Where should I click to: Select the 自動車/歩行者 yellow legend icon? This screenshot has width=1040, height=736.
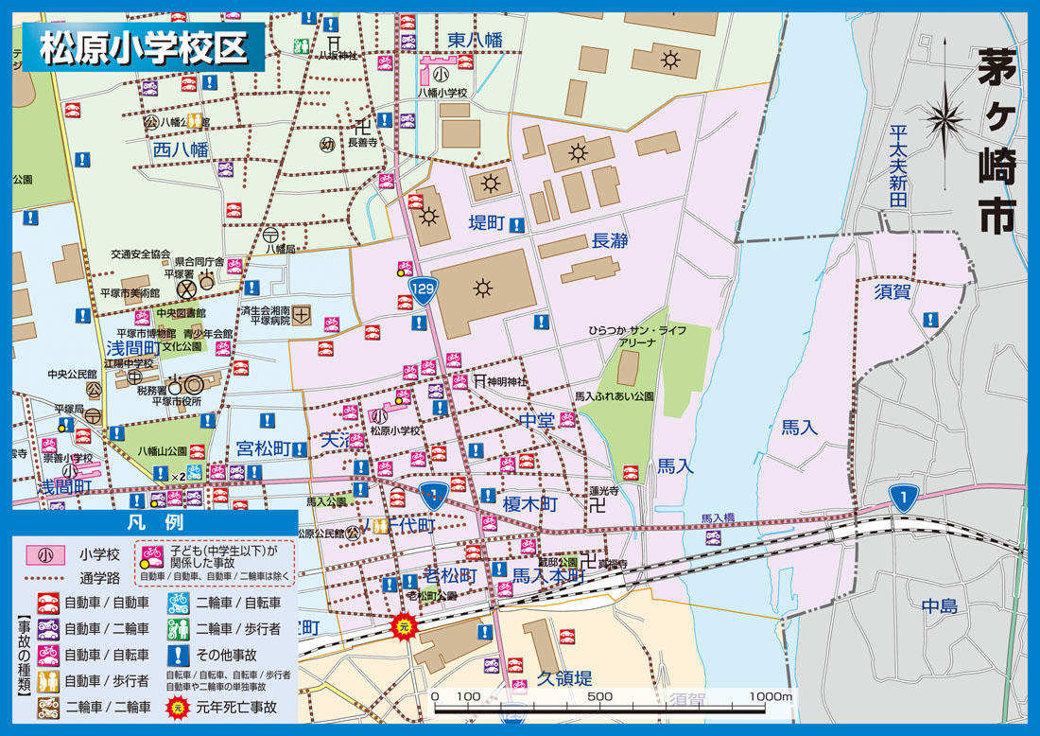point(47,680)
